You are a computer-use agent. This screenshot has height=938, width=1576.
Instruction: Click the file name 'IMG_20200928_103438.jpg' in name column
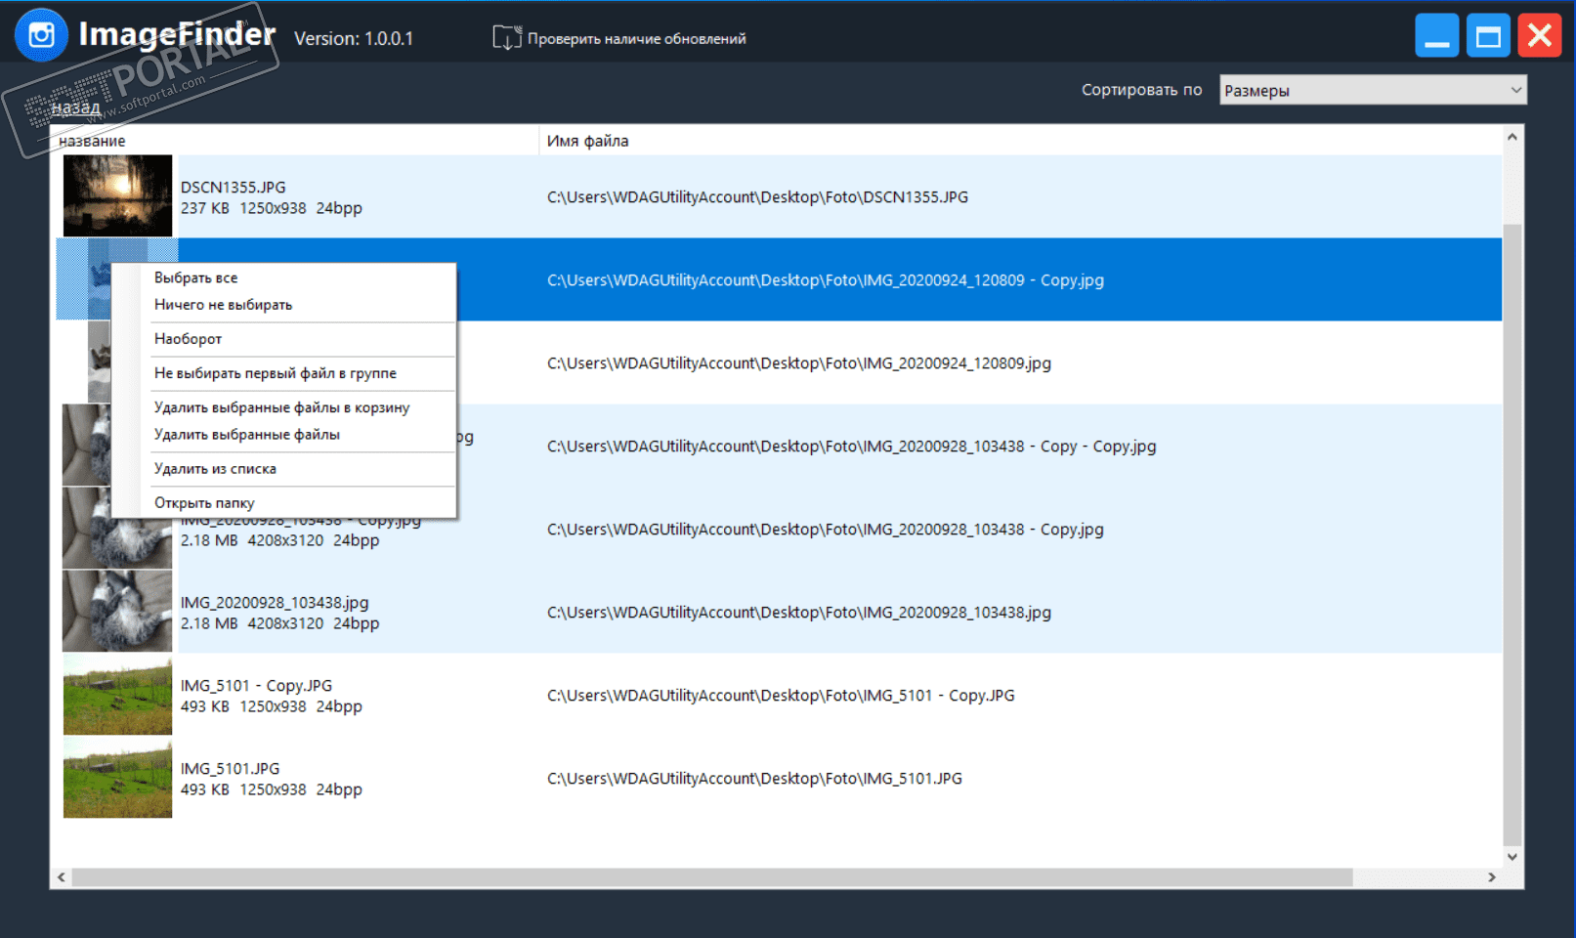[275, 603]
